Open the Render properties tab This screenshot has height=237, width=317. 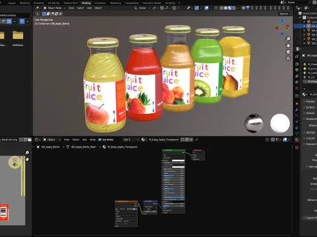click(x=297, y=65)
